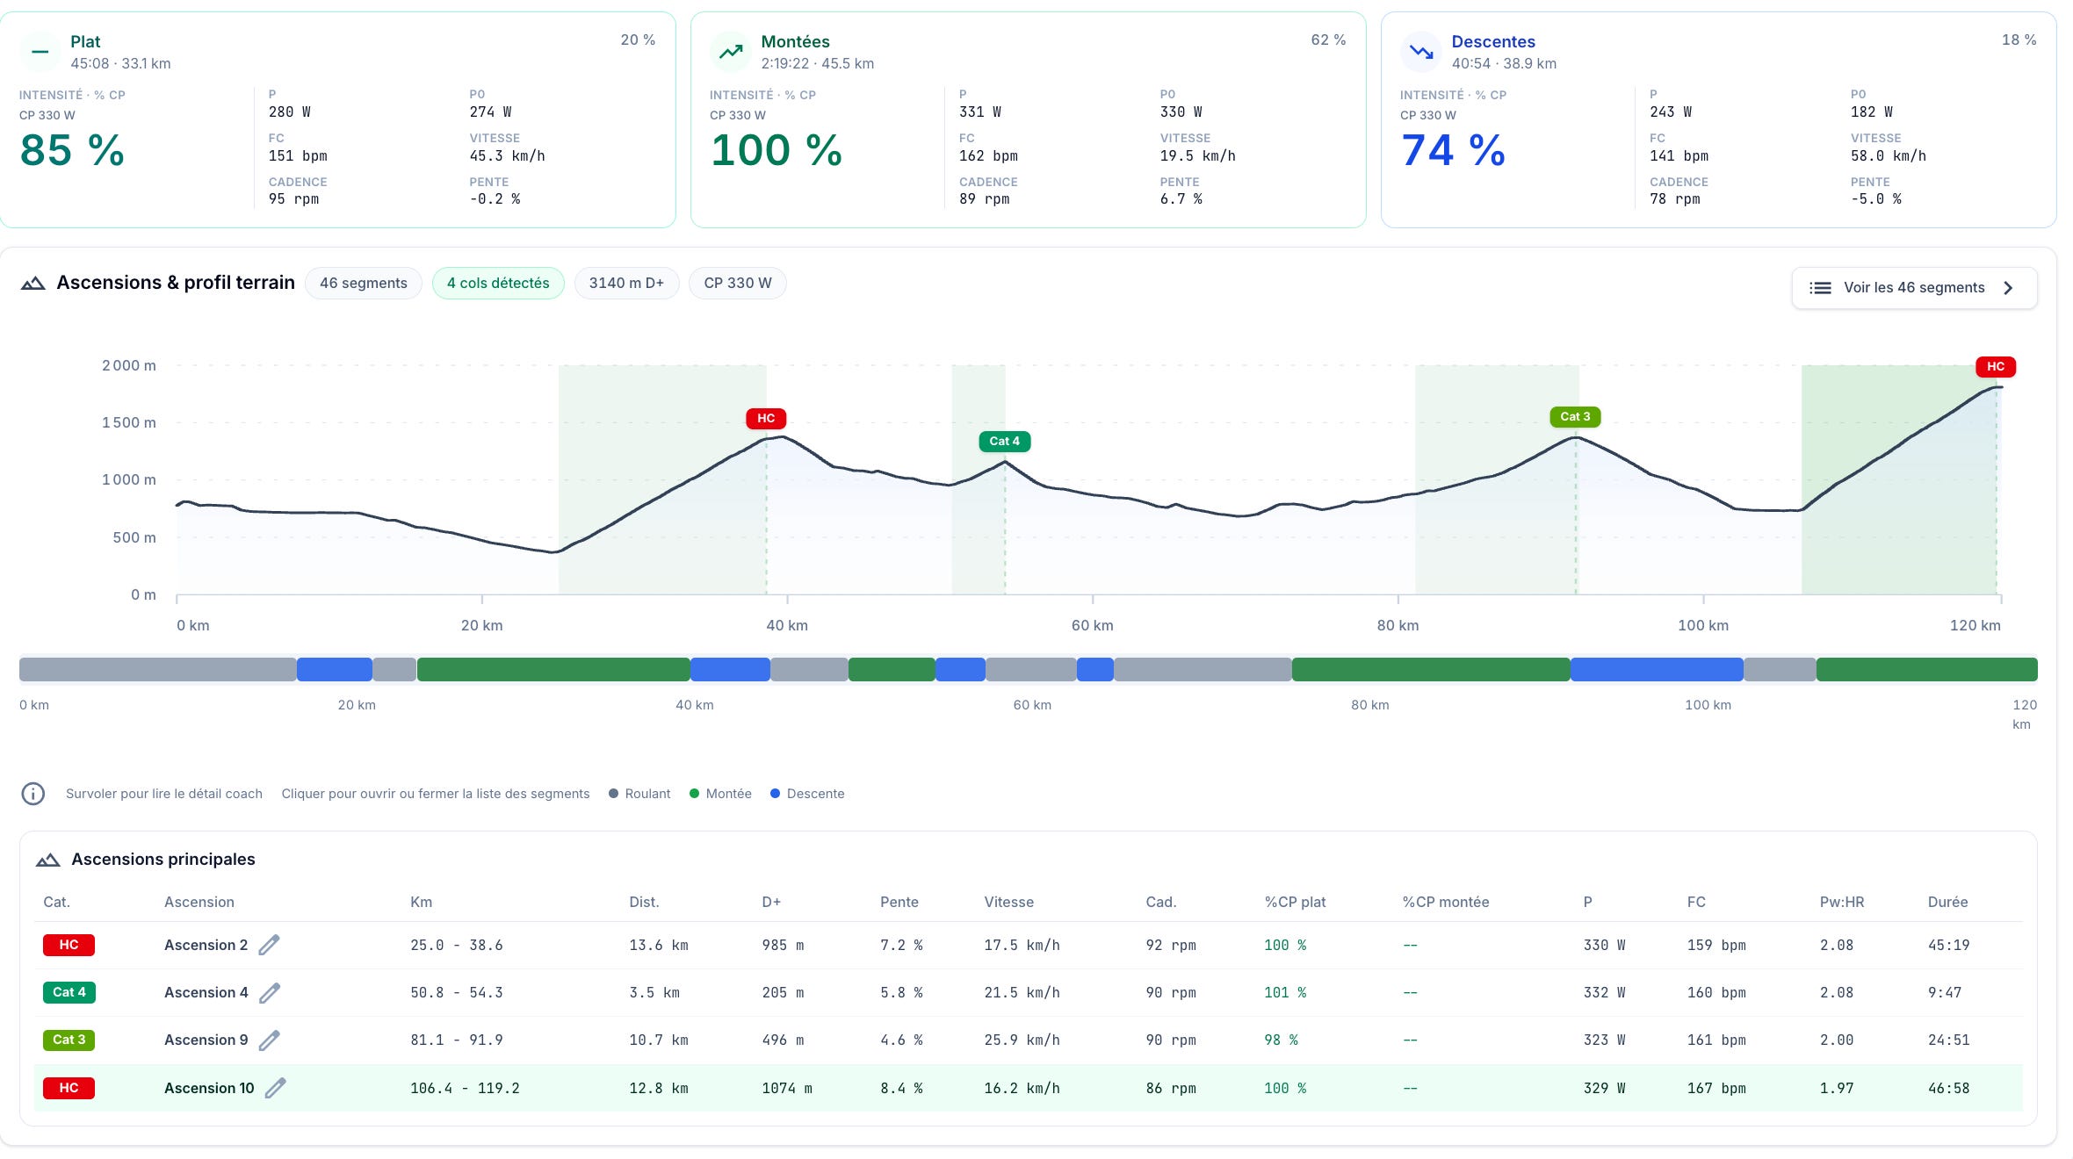Toggle the 4 cols détectés chip
The height and width of the screenshot is (1159, 2073).
click(x=498, y=283)
